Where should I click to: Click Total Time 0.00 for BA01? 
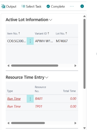point(73,99)
